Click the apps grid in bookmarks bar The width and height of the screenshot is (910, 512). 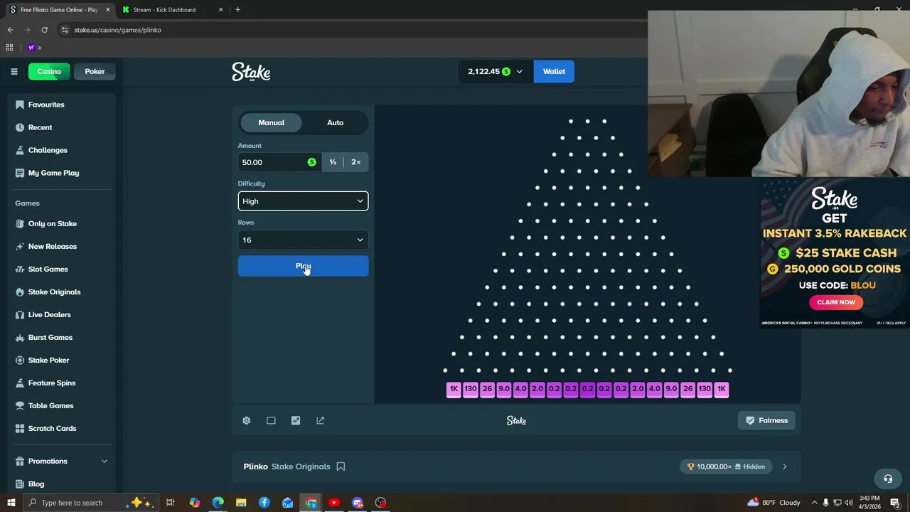tap(9, 48)
